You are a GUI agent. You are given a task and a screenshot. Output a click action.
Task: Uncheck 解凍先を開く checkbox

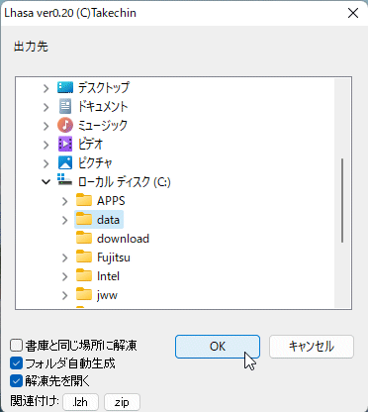point(16,381)
